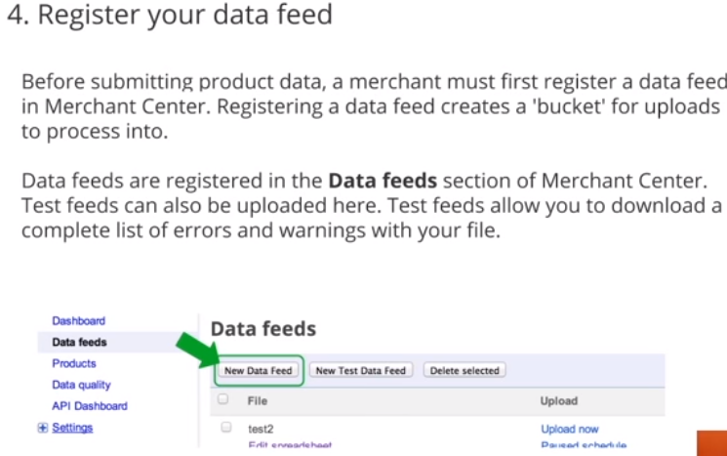Expand Settings with the plus icon
727x456 pixels.
pyautogui.click(x=43, y=428)
